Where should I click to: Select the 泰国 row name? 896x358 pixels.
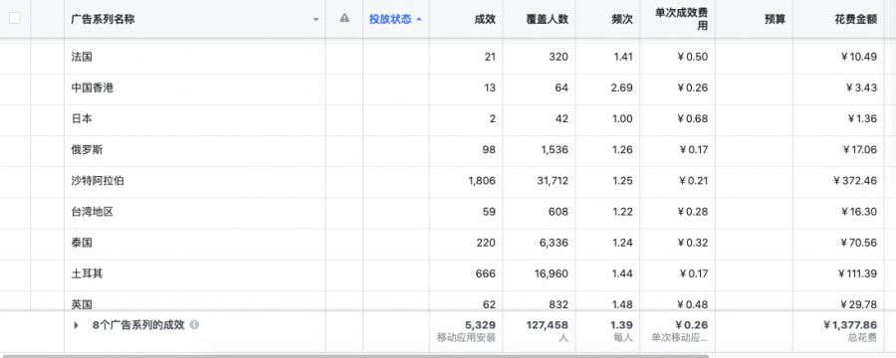point(82,243)
